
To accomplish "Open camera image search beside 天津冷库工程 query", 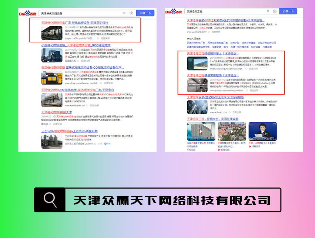I will click(275, 11).
